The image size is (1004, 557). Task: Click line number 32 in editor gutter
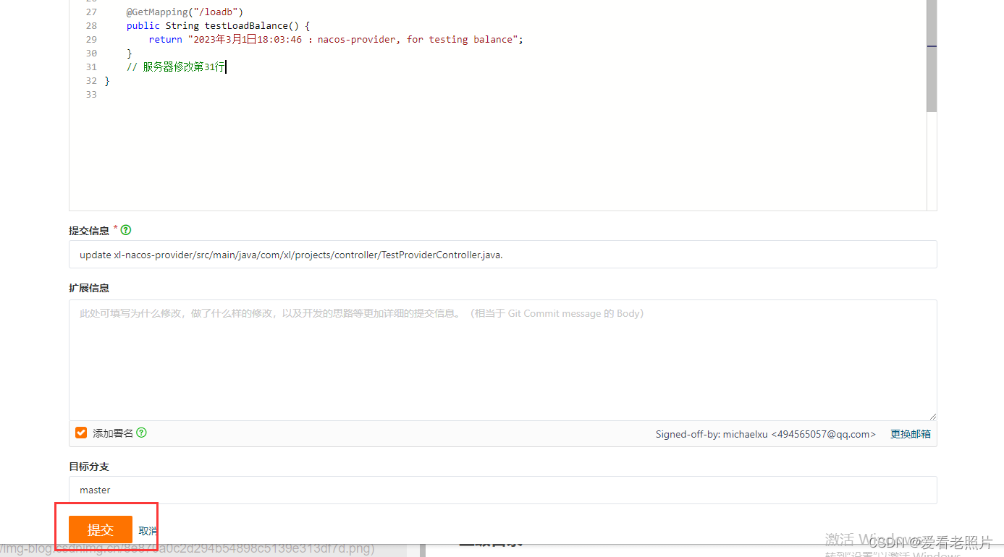(90, 81)
